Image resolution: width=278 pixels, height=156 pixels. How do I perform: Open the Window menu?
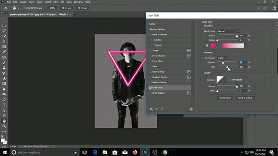tap(78, 2)
